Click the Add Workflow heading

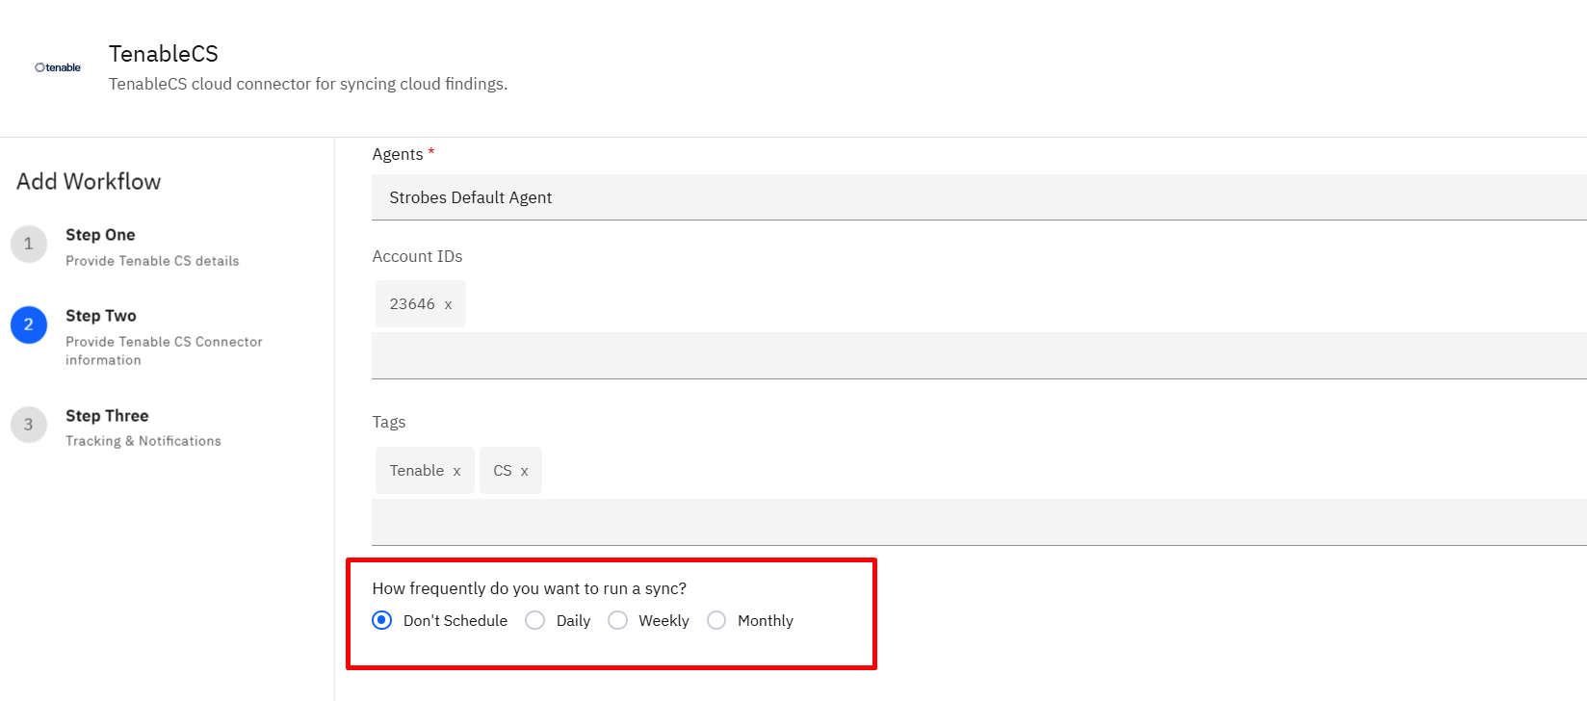tap(89, 182)
